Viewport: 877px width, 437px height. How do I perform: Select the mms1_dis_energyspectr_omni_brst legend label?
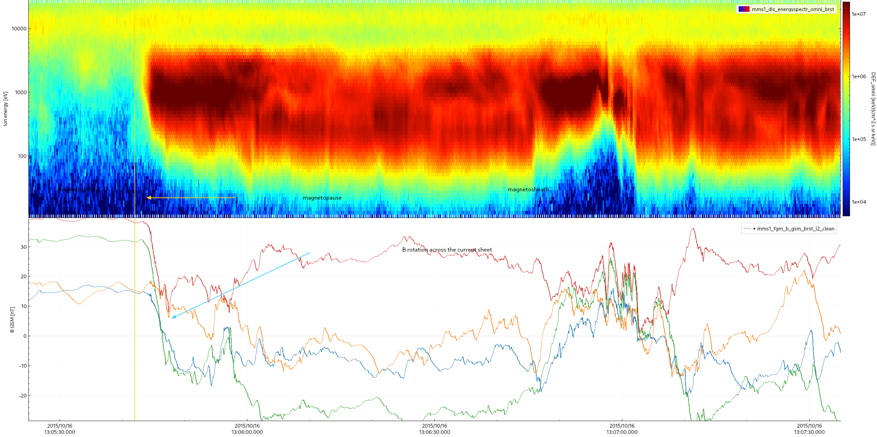(x=793, y=9)
